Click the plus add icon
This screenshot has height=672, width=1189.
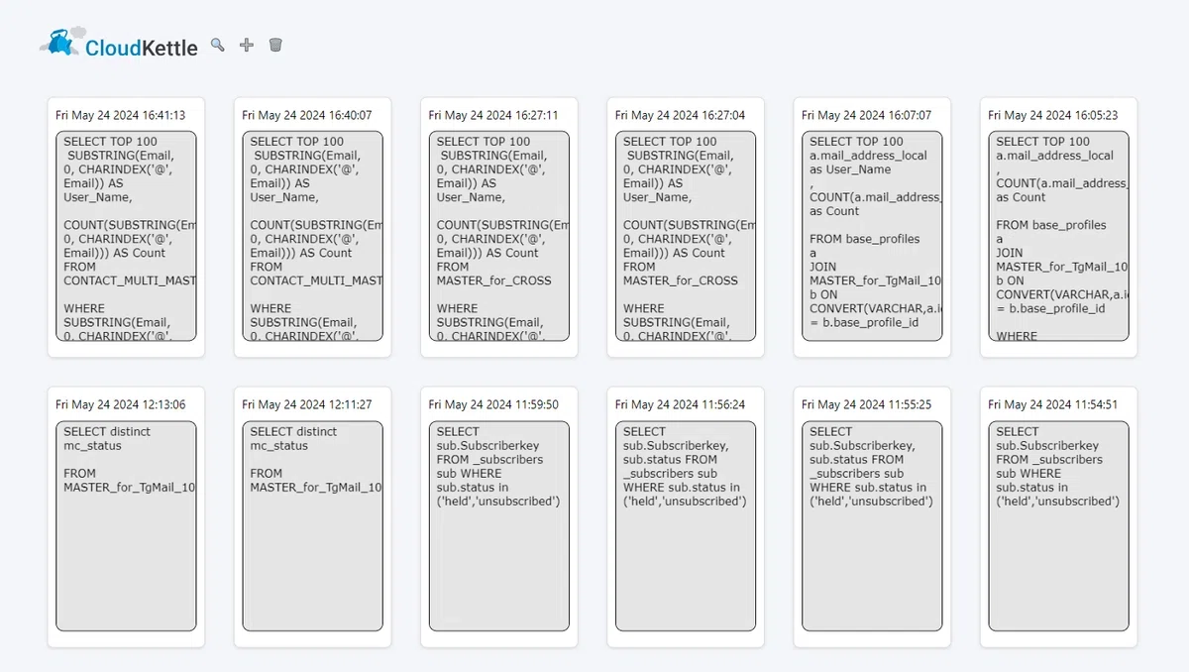[x=247, y=45]
